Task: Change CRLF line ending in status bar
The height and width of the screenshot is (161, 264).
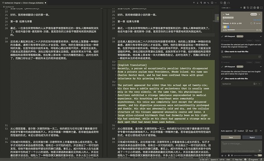Action: coord(228,159)
